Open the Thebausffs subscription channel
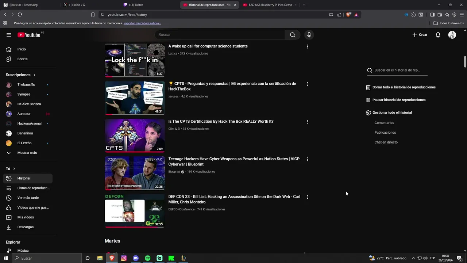 tap(28, 85)
